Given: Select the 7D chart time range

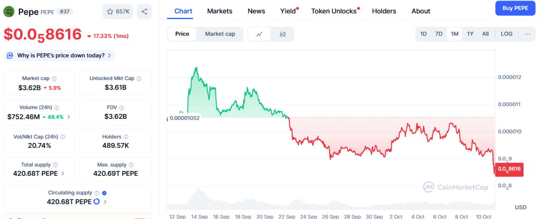Looking at the screenshot, I should click(x=439, y=34).
